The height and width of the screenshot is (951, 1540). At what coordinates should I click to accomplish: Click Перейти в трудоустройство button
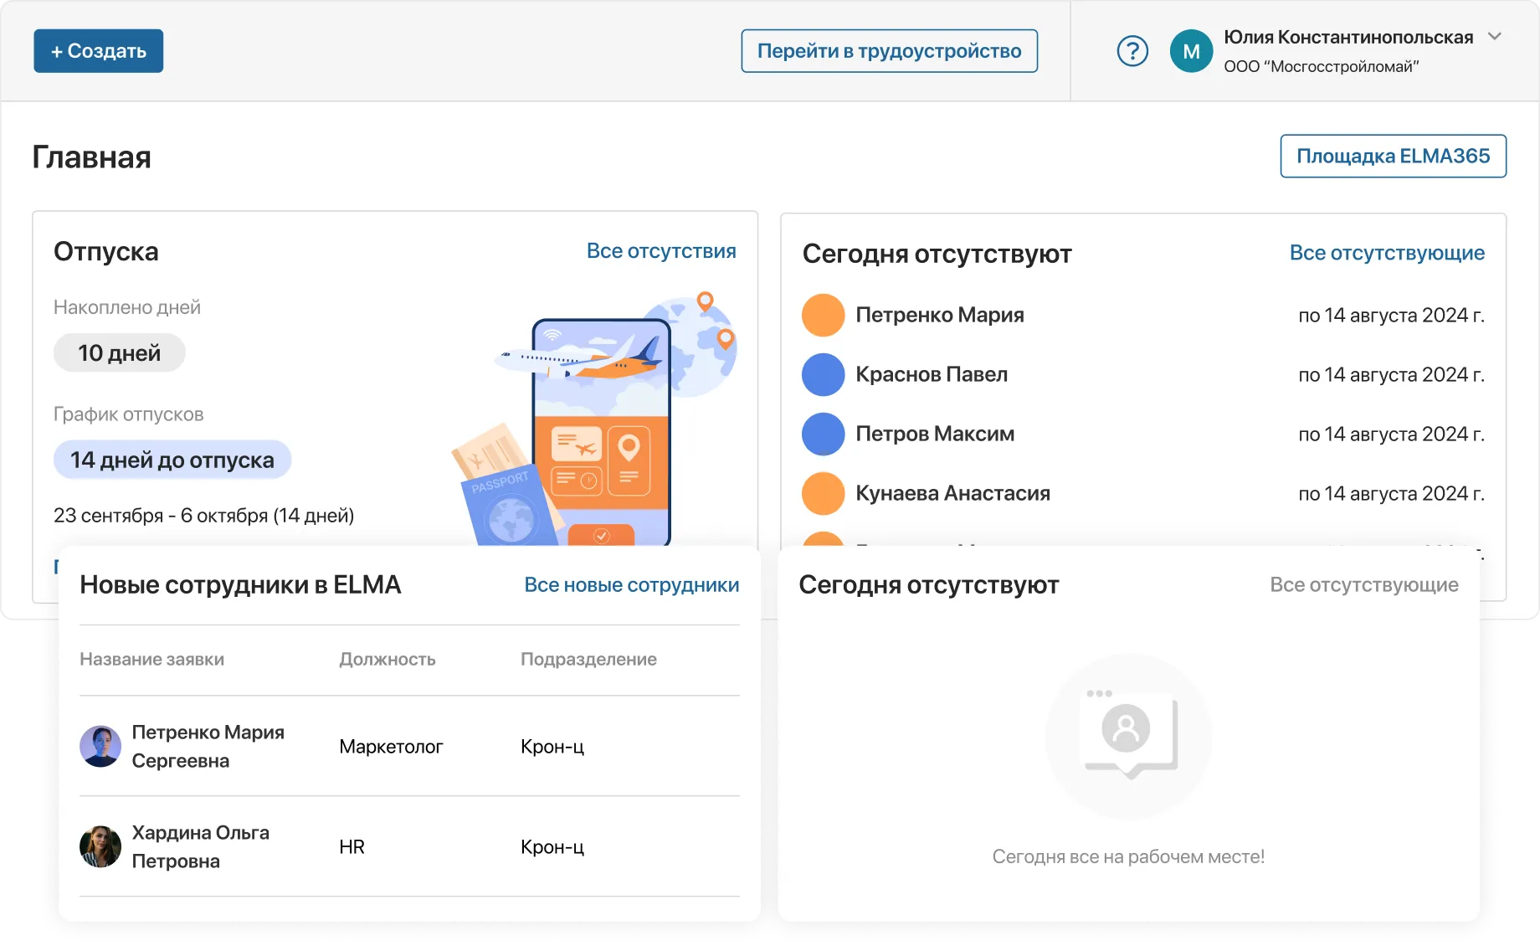click(x=889, y=51)
